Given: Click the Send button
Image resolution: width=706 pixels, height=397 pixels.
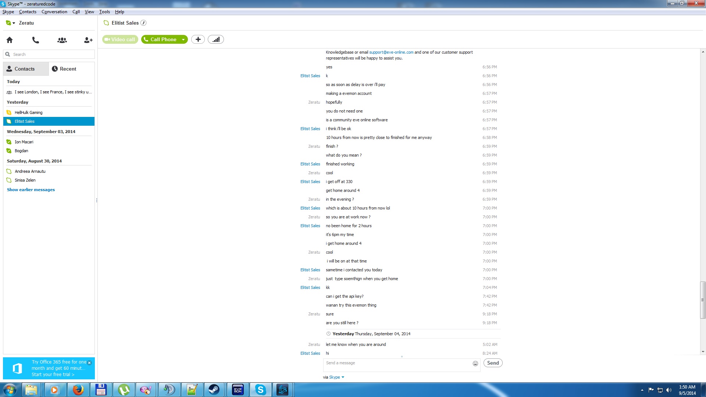Looking at the screenshot, I should click(493, 363).
